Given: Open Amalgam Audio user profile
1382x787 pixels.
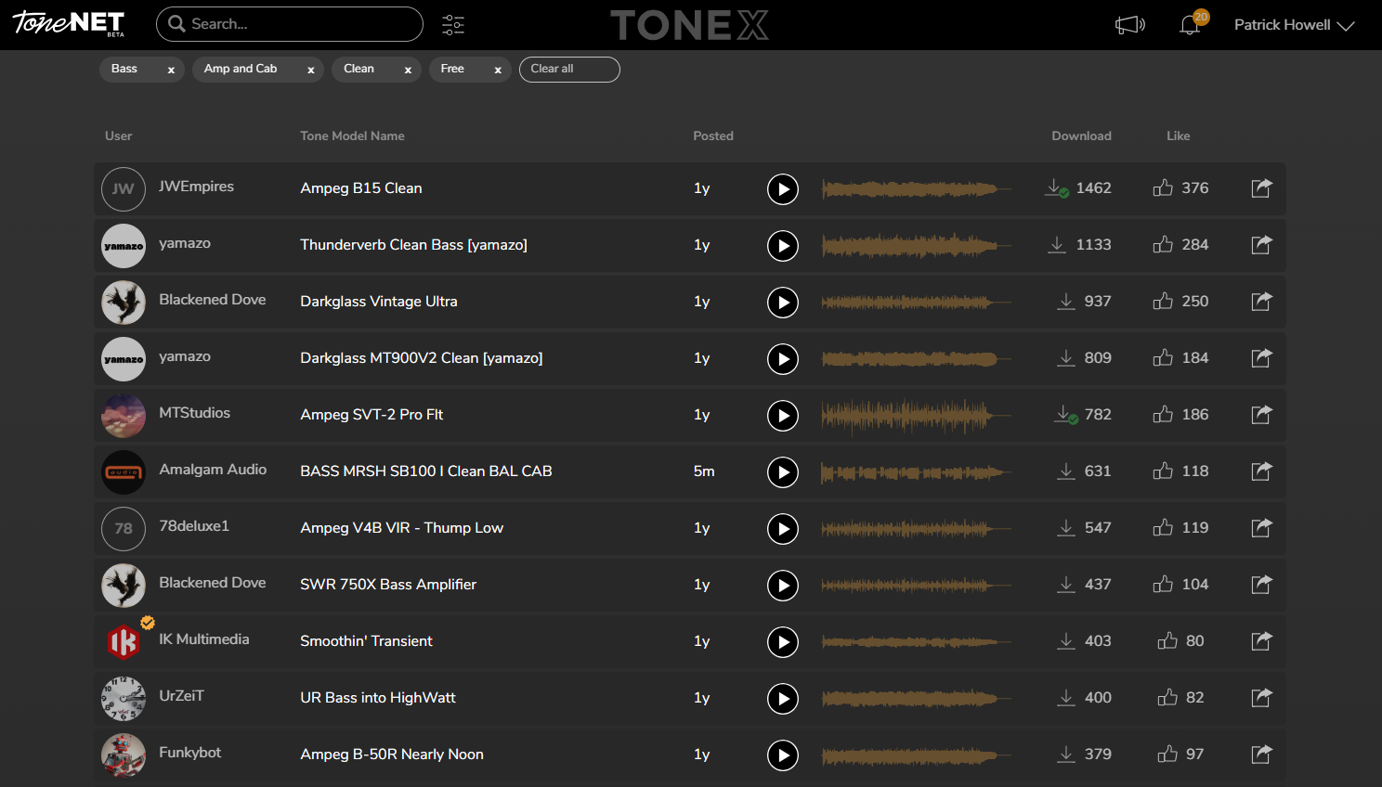Looking at the screenshot, I should (x=213, y=470).
